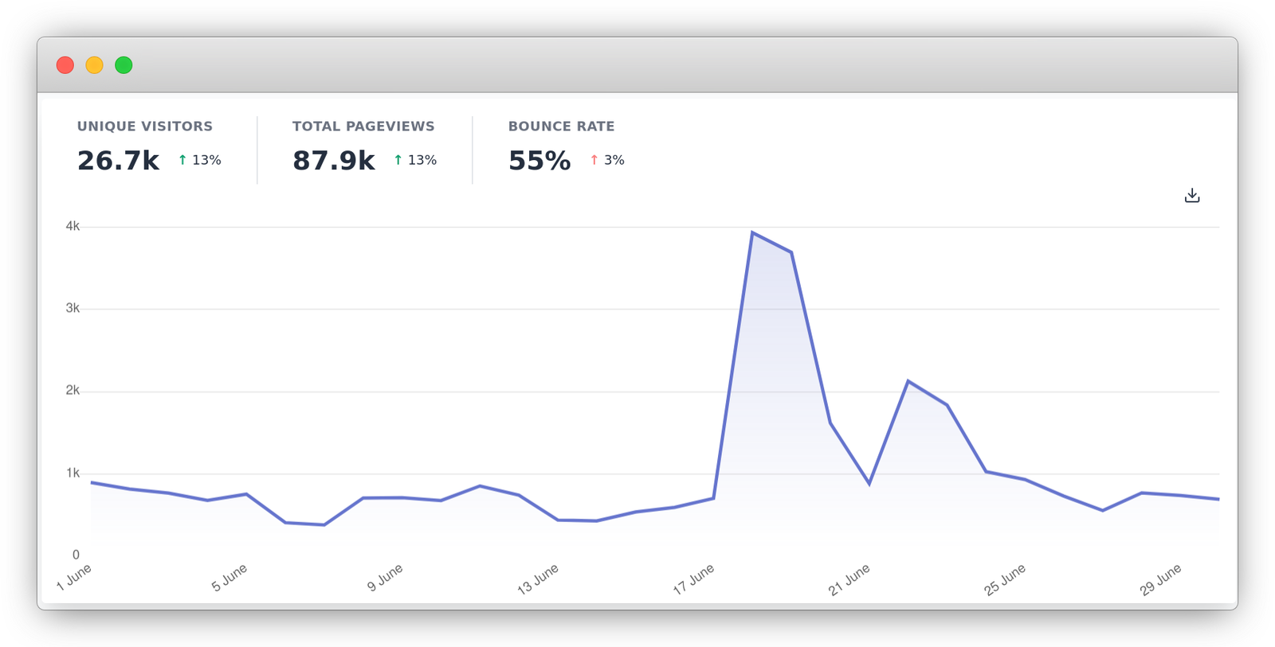Image resolution: width=1275 pixels, height=647 pixels.
Task: Pick the 29 June x-axis label
Action: click(x=1160, y=579)
